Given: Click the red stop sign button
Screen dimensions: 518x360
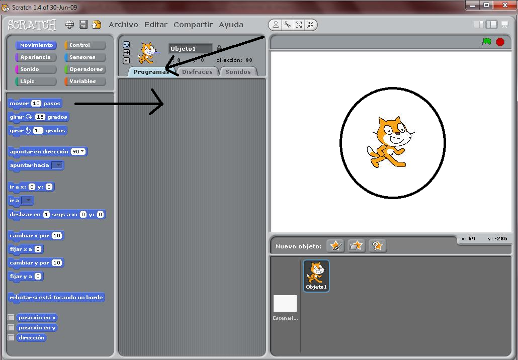Looking at the screenshot, I should point(500,42).
